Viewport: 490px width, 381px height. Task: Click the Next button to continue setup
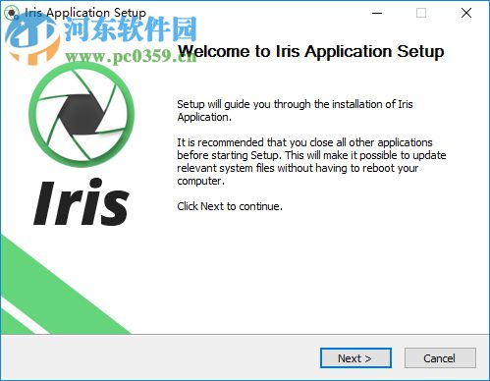coord(355,358)
